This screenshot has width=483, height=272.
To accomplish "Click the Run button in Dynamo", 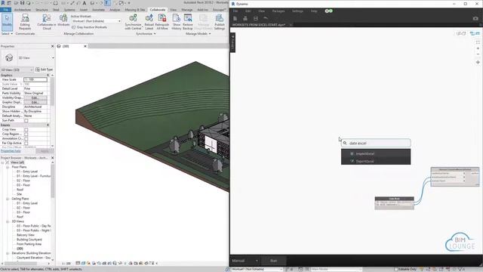I will click(x=273, y=261).
